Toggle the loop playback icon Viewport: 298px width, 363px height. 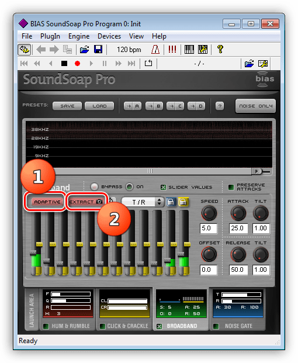point(148,63)
